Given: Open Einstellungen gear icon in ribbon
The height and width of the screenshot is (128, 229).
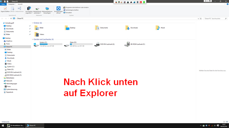Looking at the screenshot, I should coord(58,9).
